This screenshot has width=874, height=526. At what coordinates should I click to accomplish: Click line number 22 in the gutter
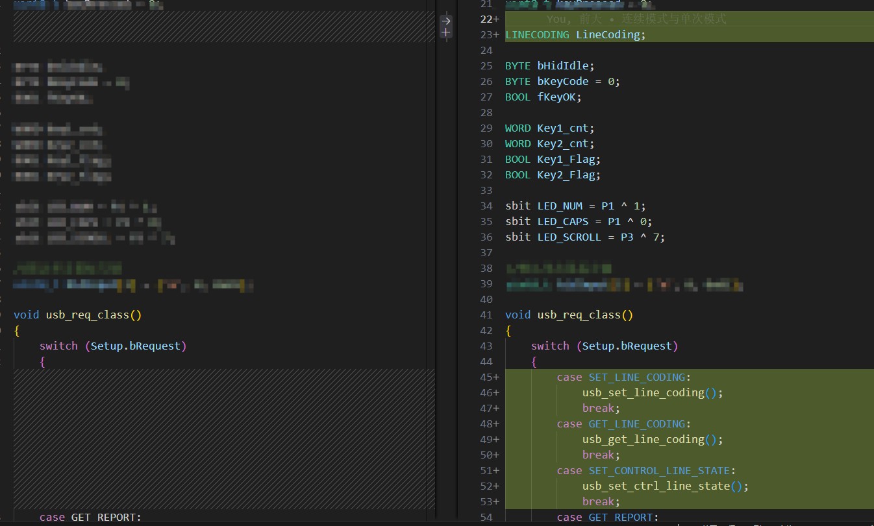(487, 19)
